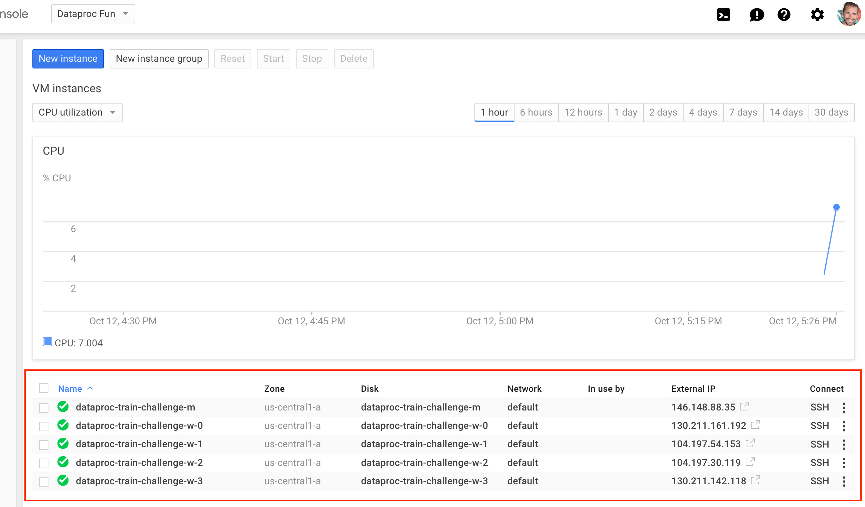The image size is (865, 507).
Task: Open the CPU utilization metric dropdown
Action: (x=77, y=113)
